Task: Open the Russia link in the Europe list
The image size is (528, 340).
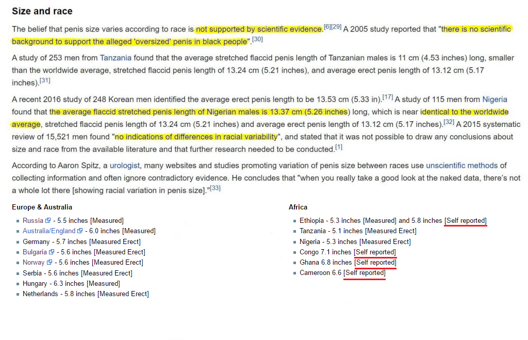Action: [x=33, y=221]
